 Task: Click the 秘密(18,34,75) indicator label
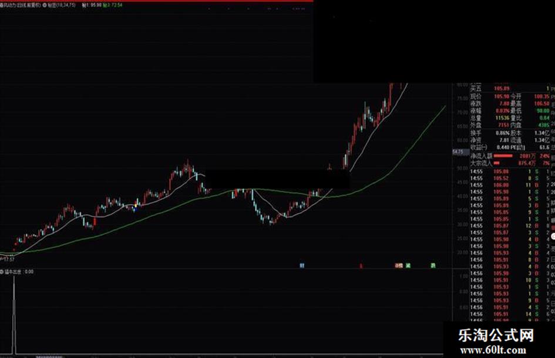[62, 5]
